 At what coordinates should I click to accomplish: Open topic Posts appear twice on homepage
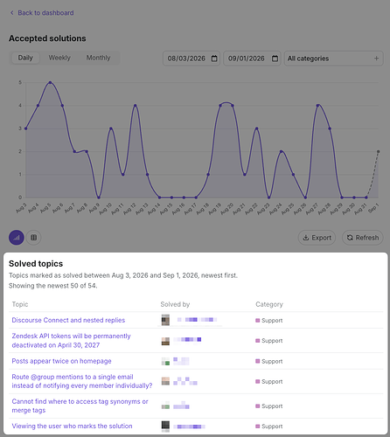click(x=61, y=361)
